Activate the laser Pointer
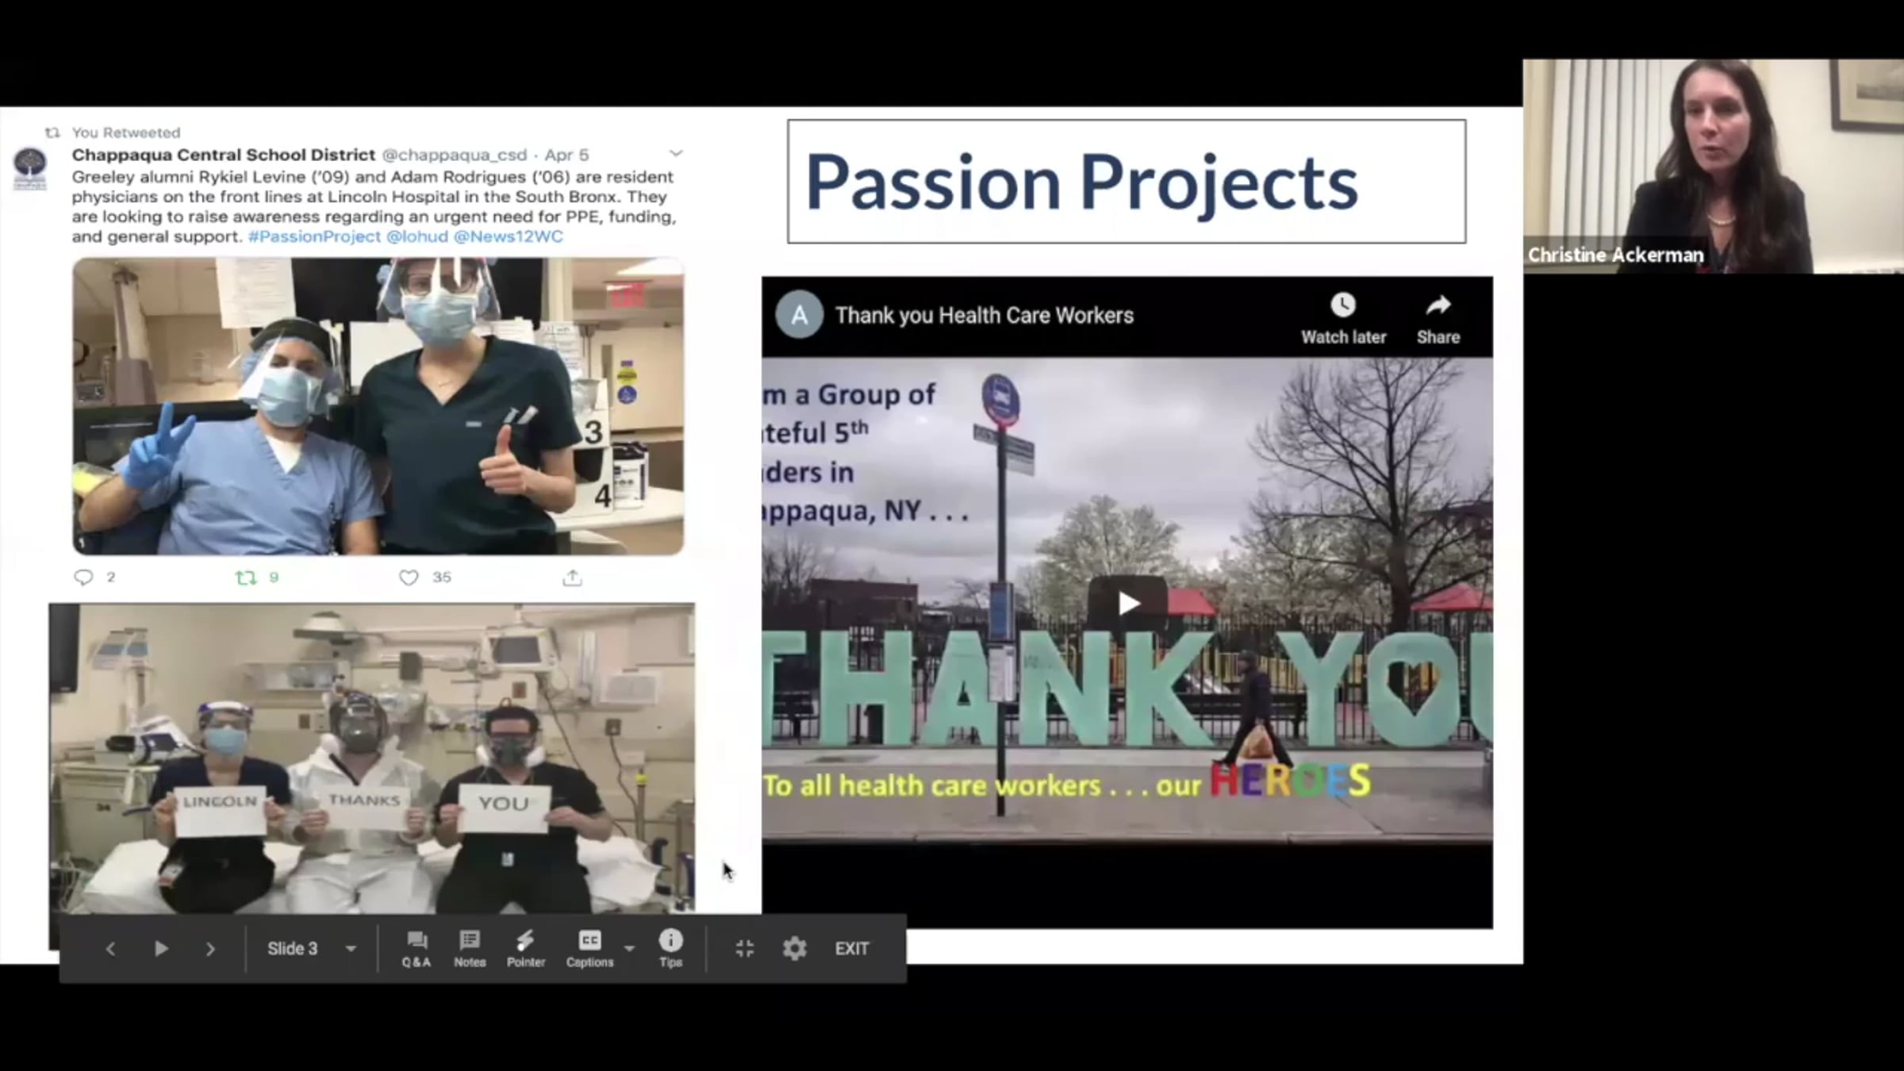Viewport: 1904px width, 1071px height. pyautogui.click(x=526, y=949)
